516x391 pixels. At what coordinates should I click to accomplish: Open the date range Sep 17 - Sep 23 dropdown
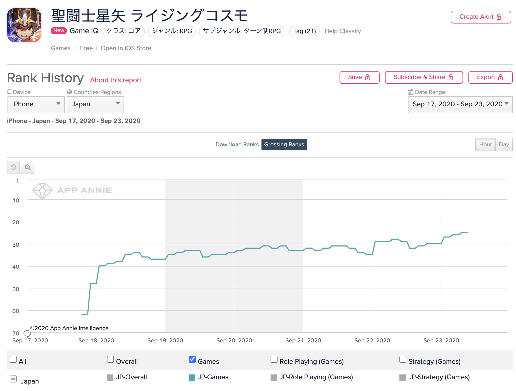(x=460, y=104)
